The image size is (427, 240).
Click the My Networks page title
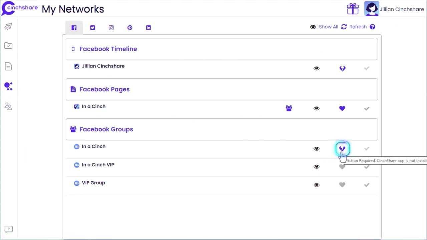[73, 9]
